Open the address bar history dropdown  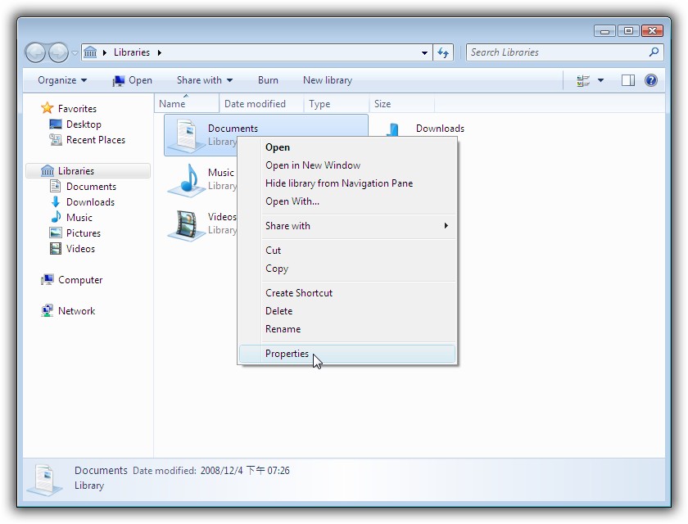[x=424, y=53]
